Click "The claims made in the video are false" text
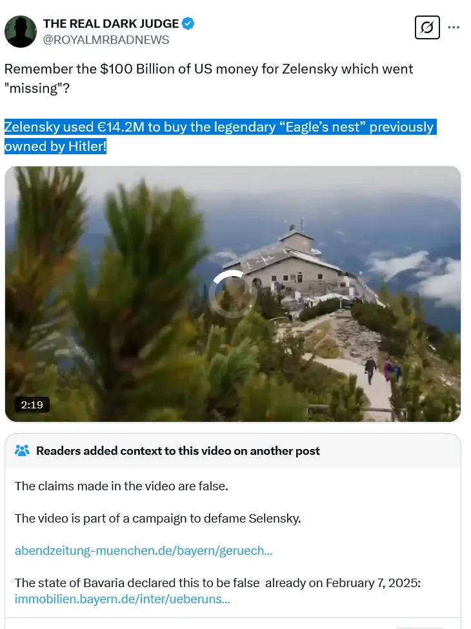 click(121, 486)
